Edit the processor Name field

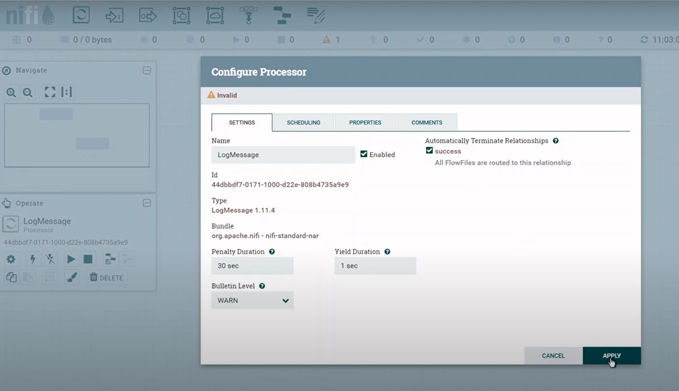[283, 155]
